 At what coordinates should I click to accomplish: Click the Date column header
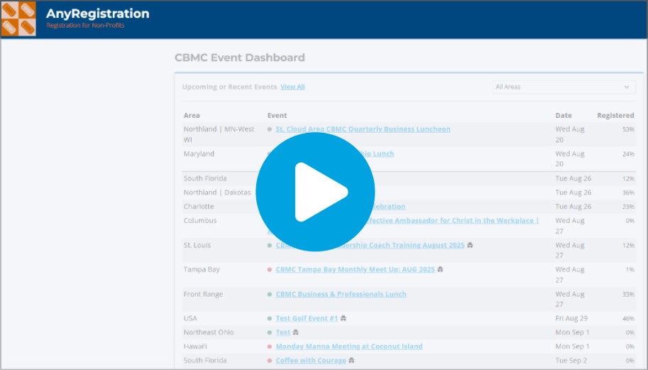point(564,115)
